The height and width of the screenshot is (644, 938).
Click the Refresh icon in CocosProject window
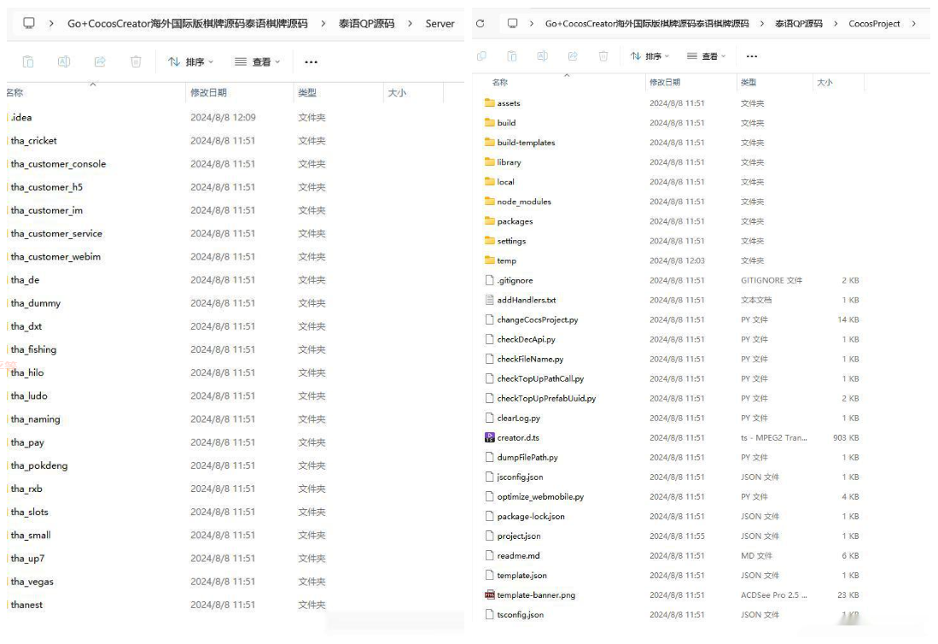(480, 24)
